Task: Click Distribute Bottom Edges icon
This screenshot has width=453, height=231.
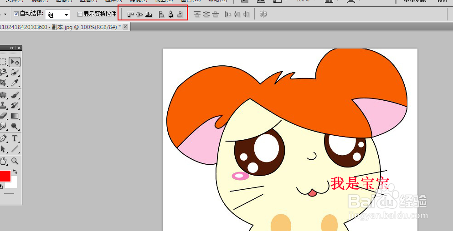Action: pos(215,14)
